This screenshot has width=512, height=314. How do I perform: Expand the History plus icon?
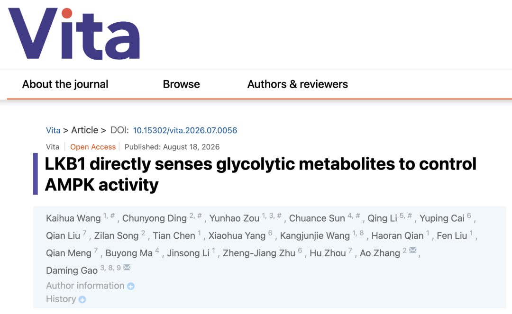82,300
